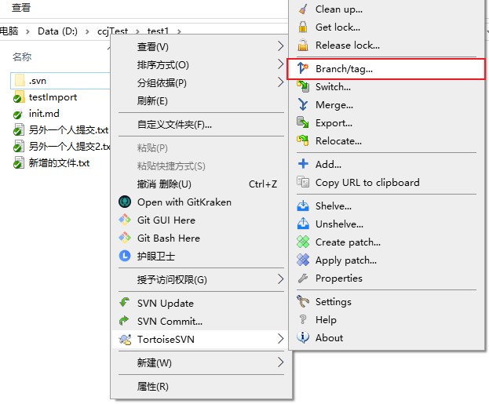
Task: Click the Clean up broom icon
Action: click(x=303, y=9)
